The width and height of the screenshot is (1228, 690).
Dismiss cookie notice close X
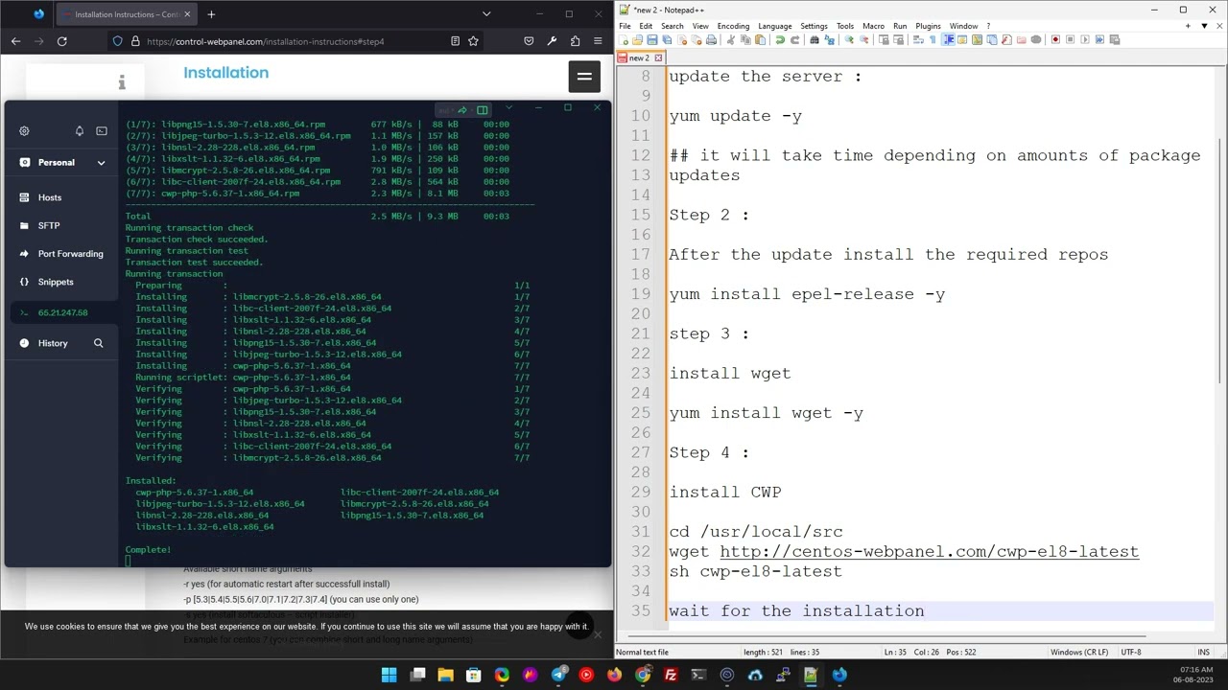coord(597,634)
